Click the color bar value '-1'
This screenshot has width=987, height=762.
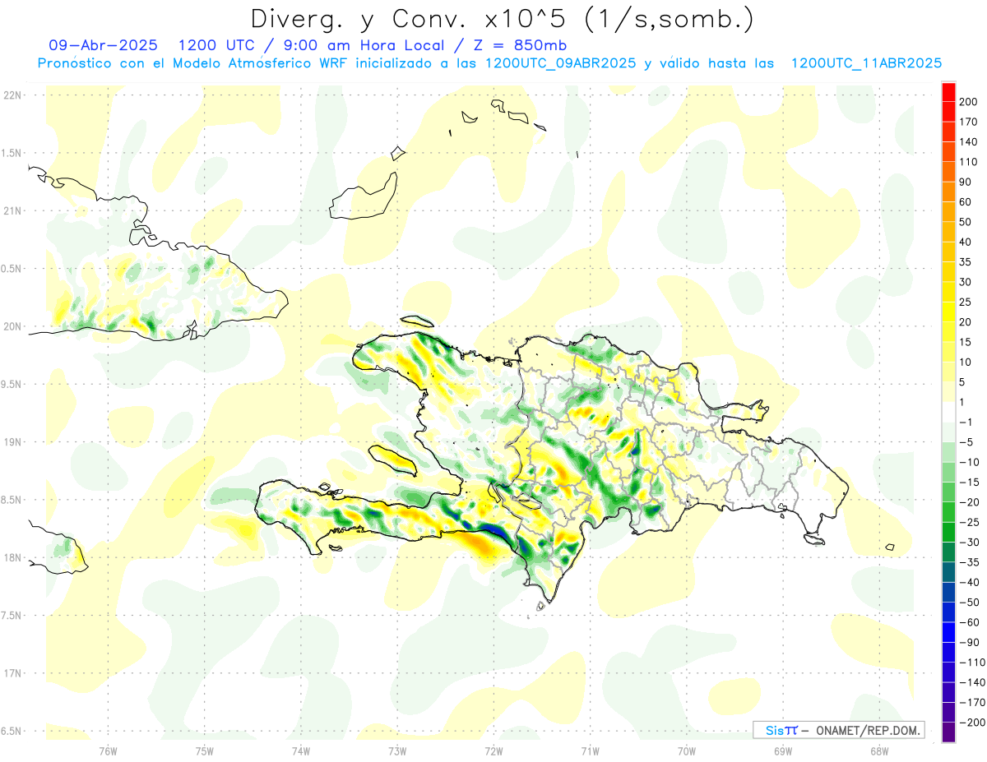click(x=966, y=423)
